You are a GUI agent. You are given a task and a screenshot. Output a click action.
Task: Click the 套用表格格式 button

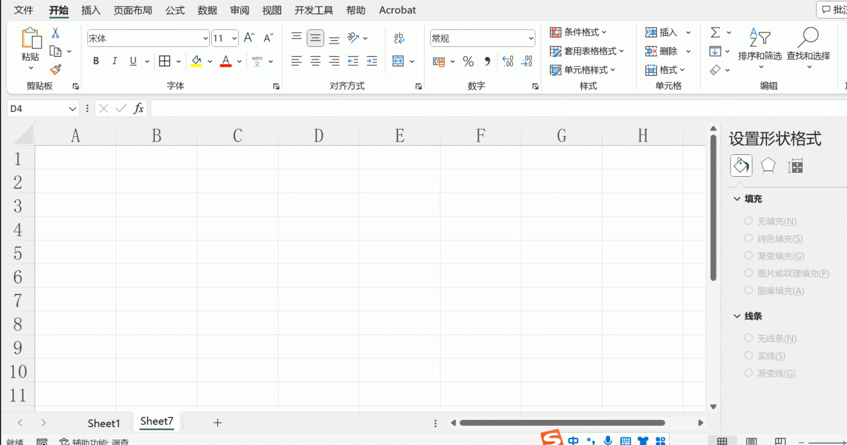click(587, 51)
